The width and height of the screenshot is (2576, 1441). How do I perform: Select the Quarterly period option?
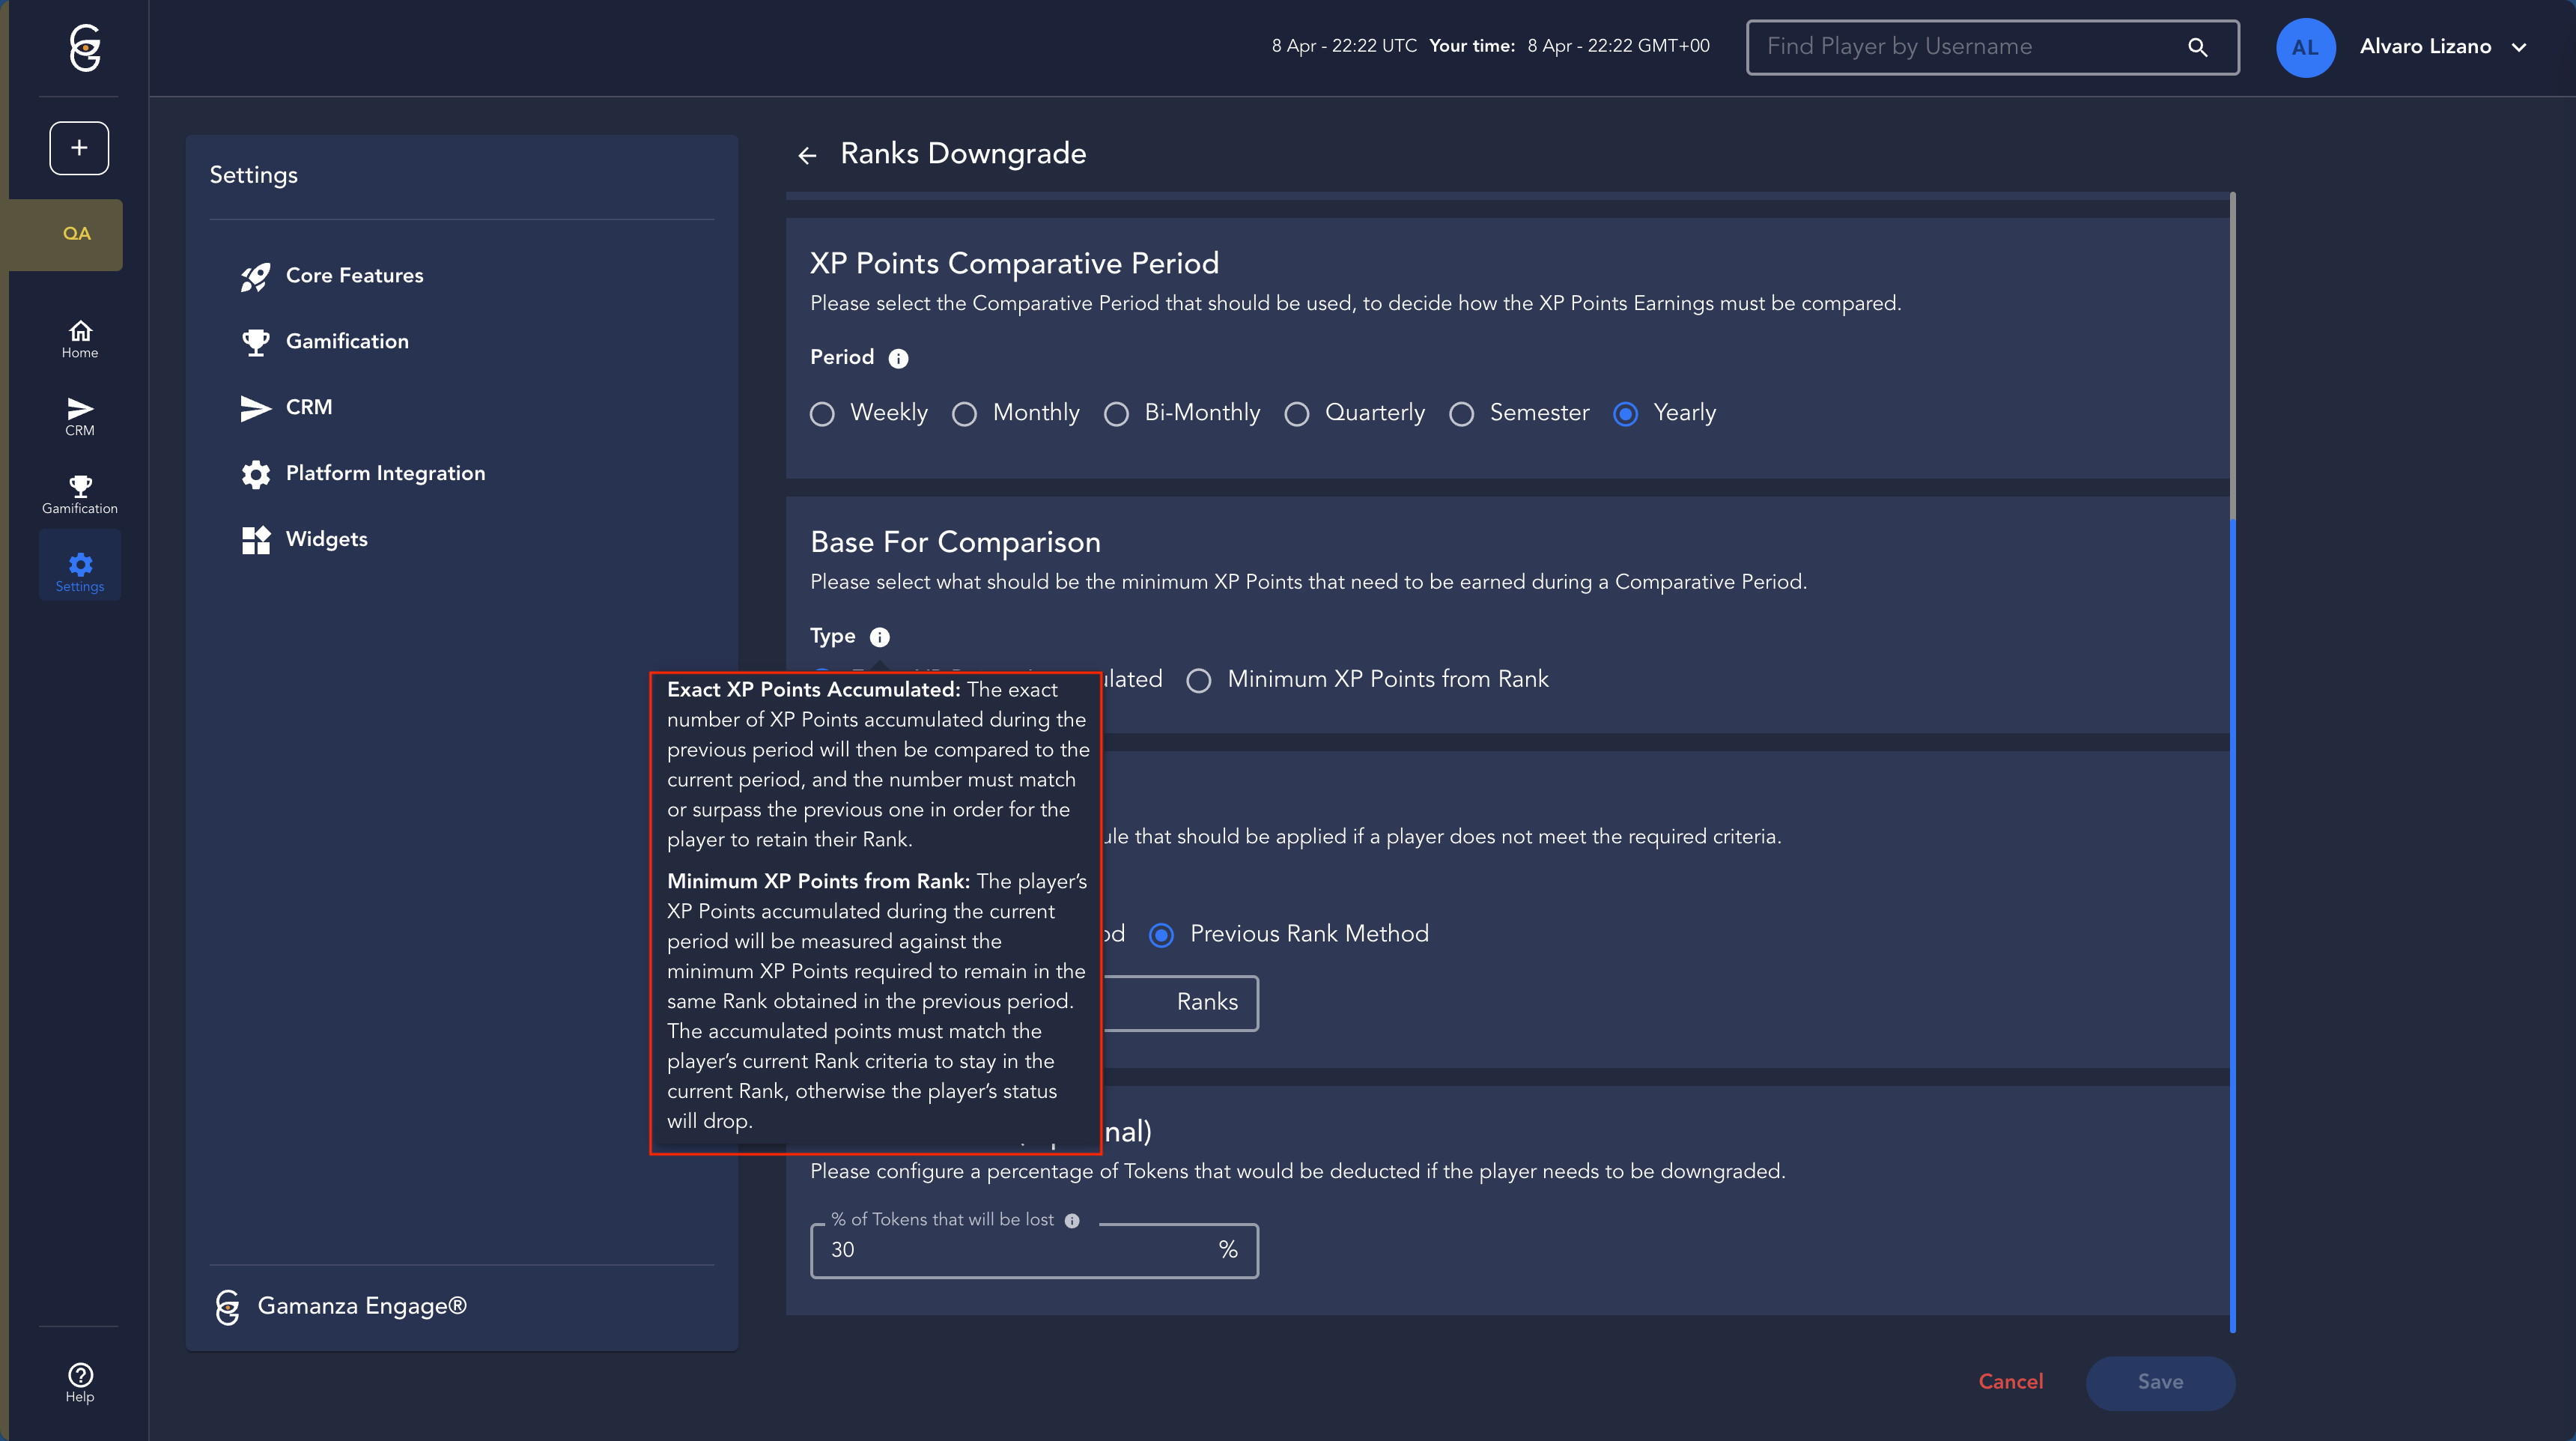click(1297, 414)
